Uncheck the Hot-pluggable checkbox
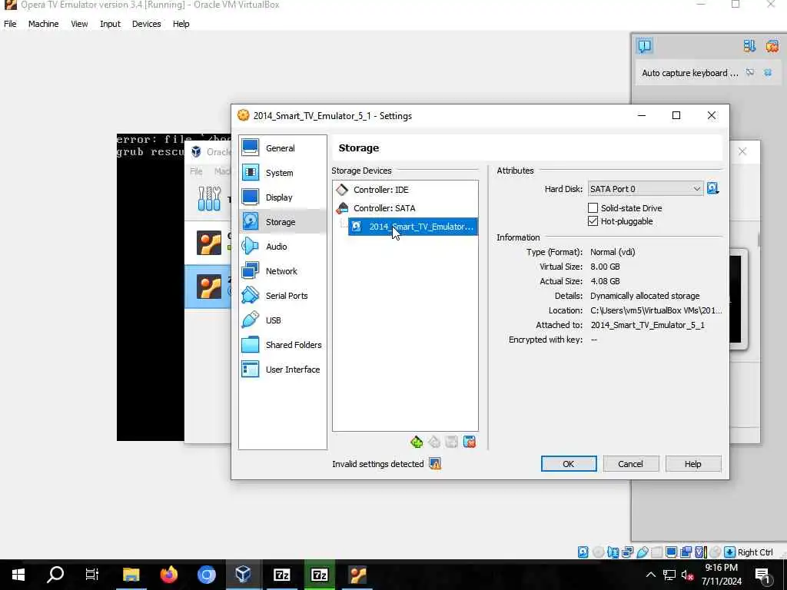This screenshot has height=590, width=787. click(593, 221)
